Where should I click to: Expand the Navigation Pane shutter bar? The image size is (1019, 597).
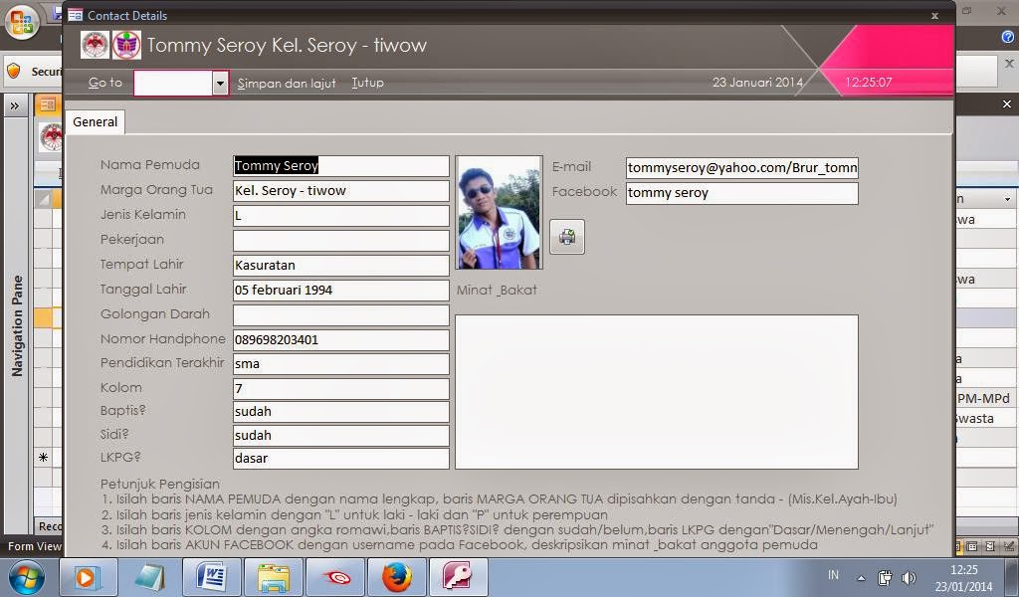[14, 103]
